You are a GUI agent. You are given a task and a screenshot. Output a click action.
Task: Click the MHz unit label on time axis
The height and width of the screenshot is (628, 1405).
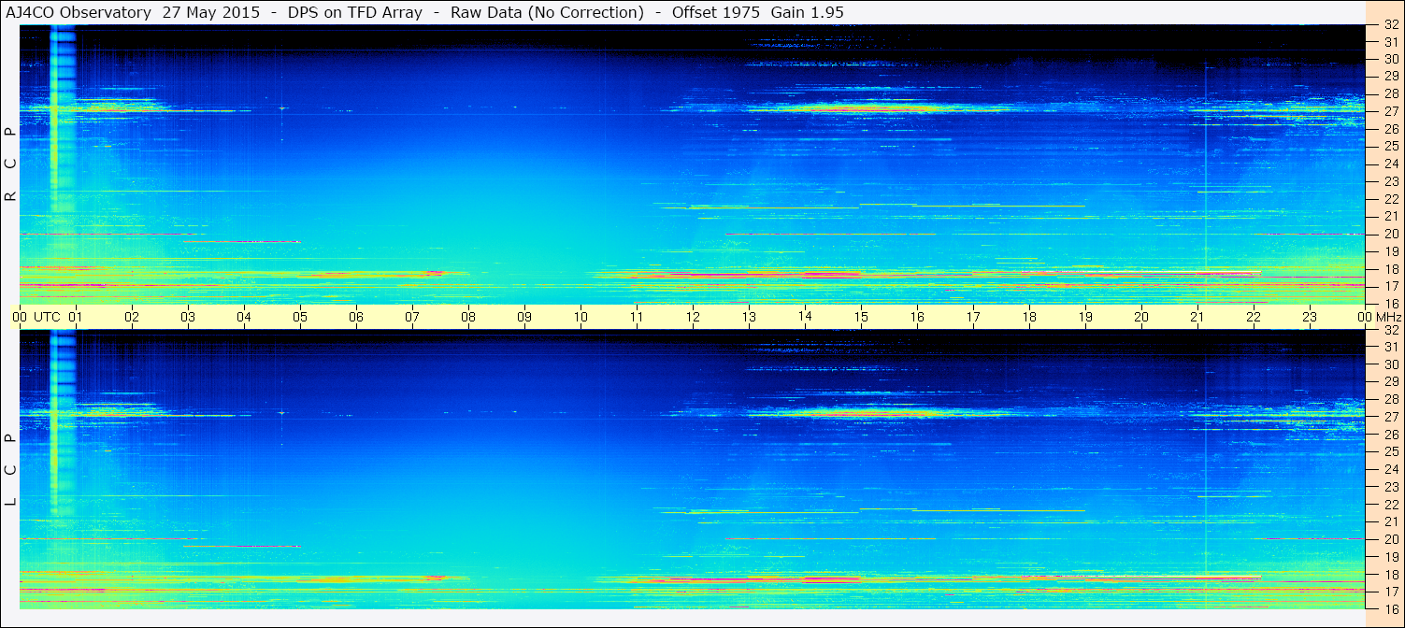(x=1387, y=317)
